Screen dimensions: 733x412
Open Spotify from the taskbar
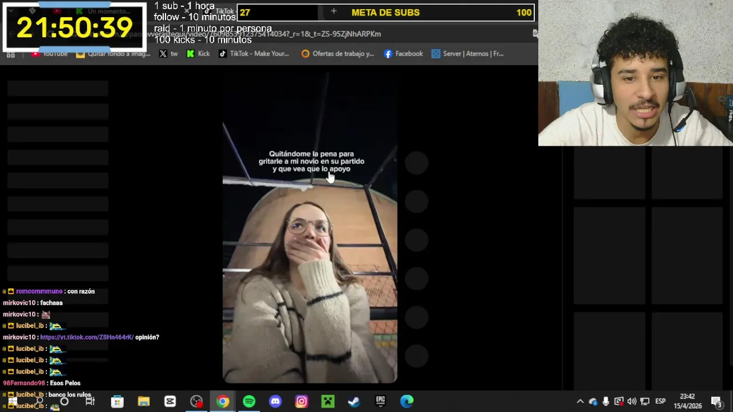[249, 401]
